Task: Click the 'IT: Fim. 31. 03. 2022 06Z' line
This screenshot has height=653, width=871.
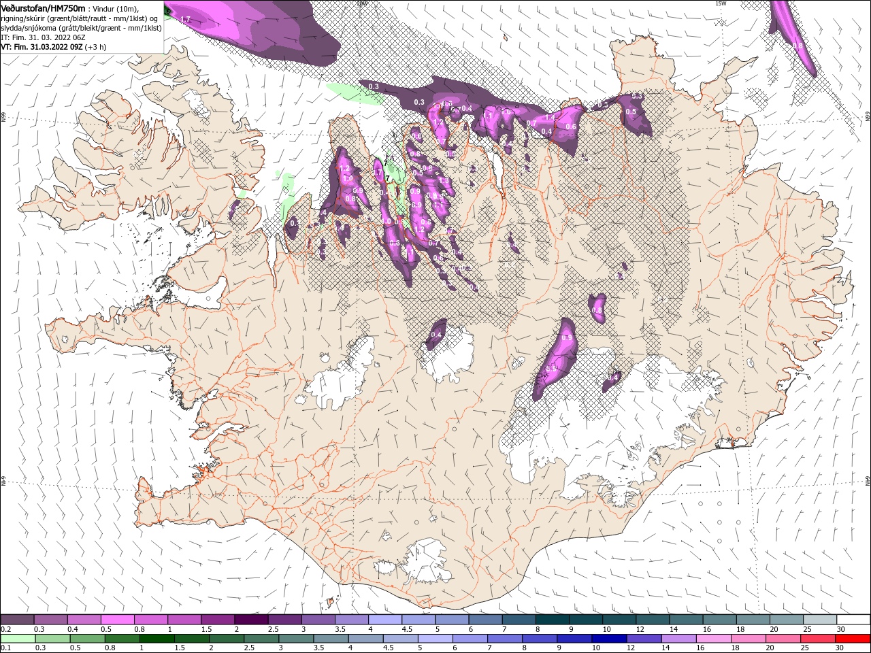Action: point(44,37)
